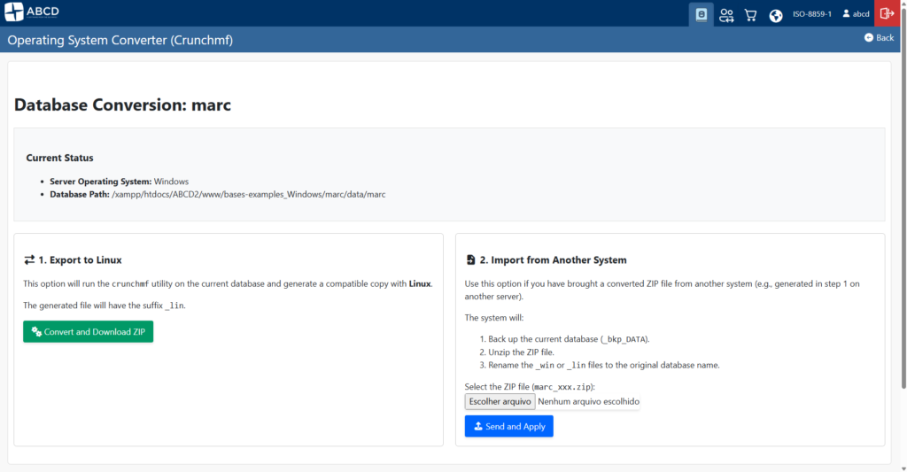Screen dimensions: 907x472
Task: Click the upload icon in Send and Apply
Action: click(478, 427)
